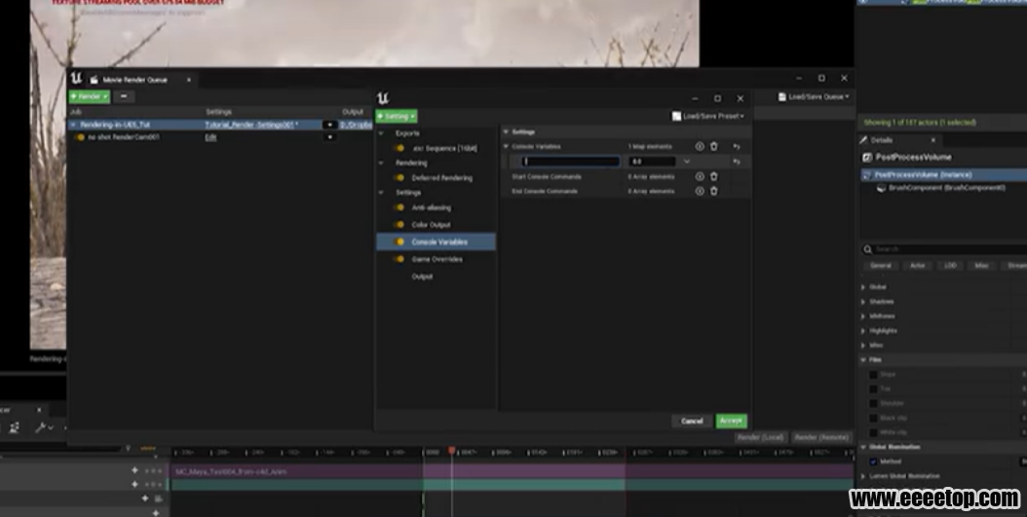Toggle the Method checkbox under Global Illumination

coord(873,462)
